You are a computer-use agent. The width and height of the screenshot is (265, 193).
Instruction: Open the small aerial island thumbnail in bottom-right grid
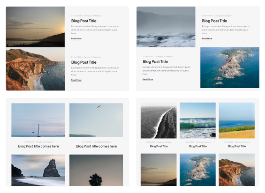pos(197,170)
